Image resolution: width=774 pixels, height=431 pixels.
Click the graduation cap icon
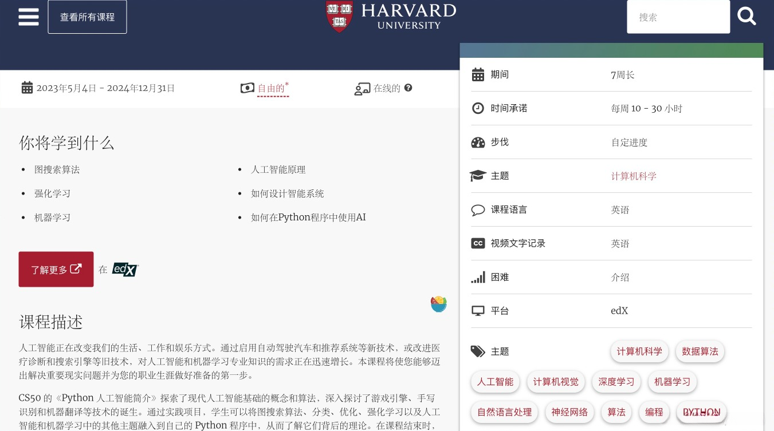(x=478, y=176)
